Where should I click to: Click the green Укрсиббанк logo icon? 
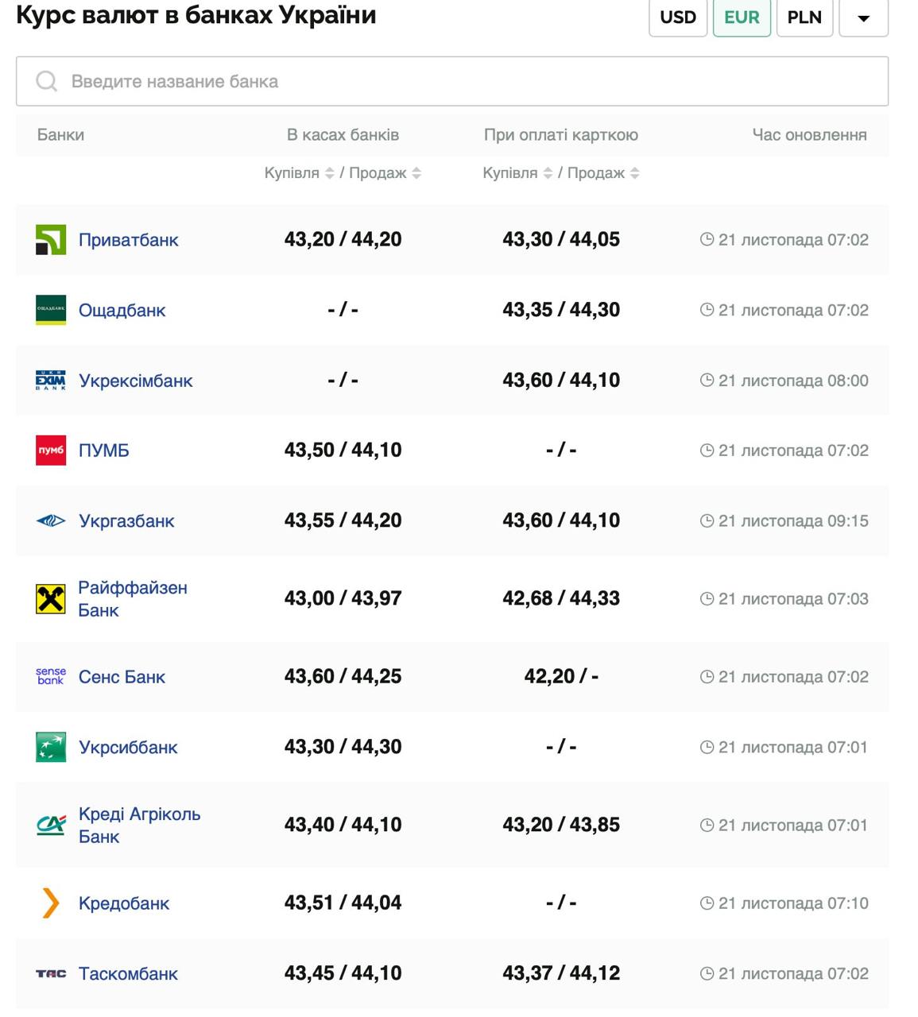[51, 747]
